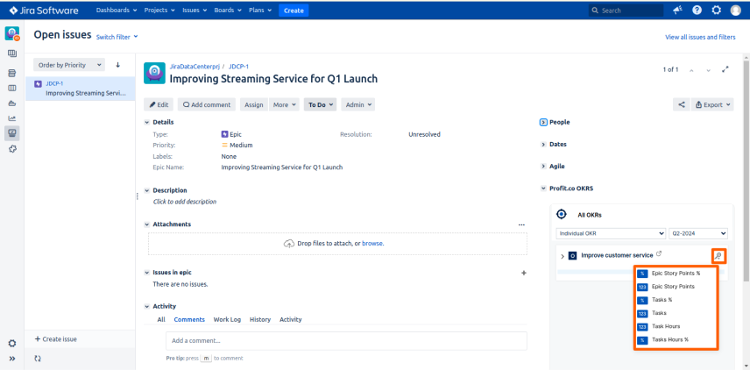750x370 pixels.
Task: Click the blue Create button
Action: [x=294, y=10]
